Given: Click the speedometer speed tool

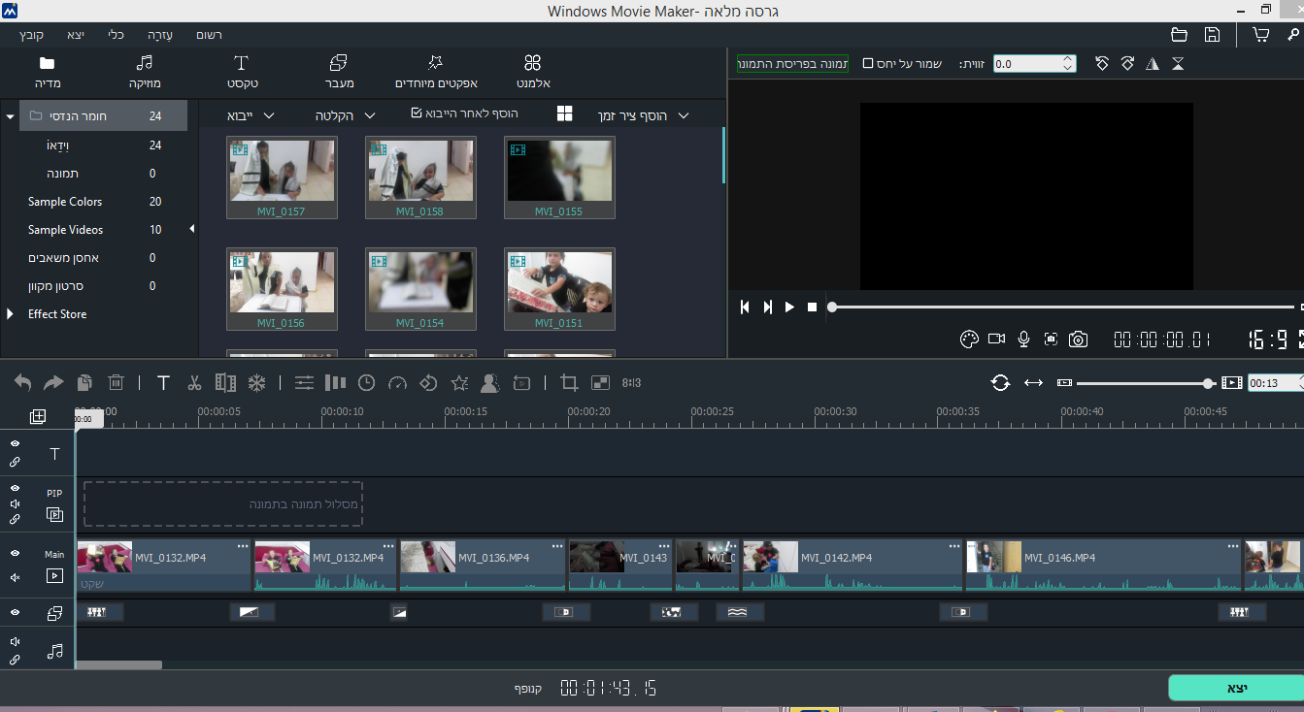Looking at the screenshot, I should pyautogui.click(x=396, y=383).
